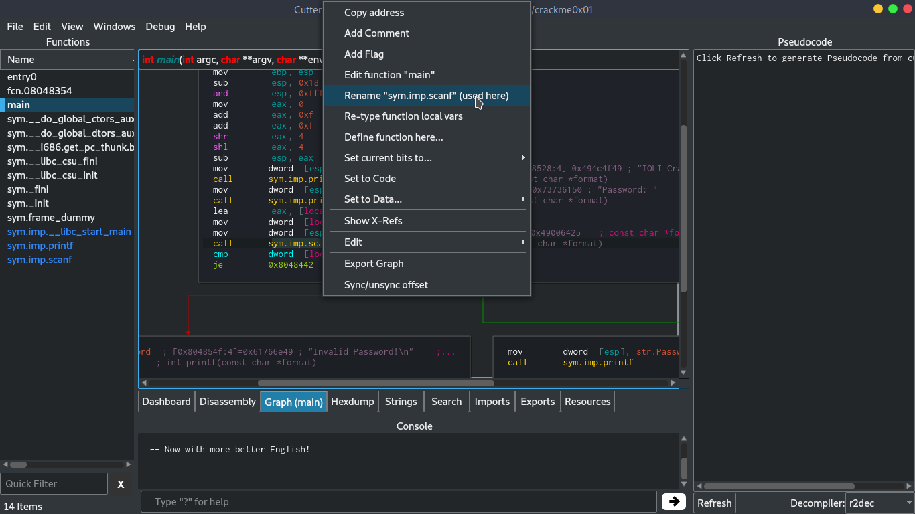This screenshot has height=514, width=915.
Task: Choose "Sync/unsync offset" from the menu
Action: [x=387, y=284]
